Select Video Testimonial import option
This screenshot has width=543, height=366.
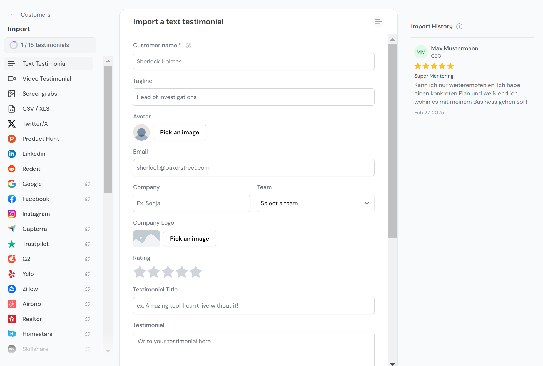coord(47,79)
